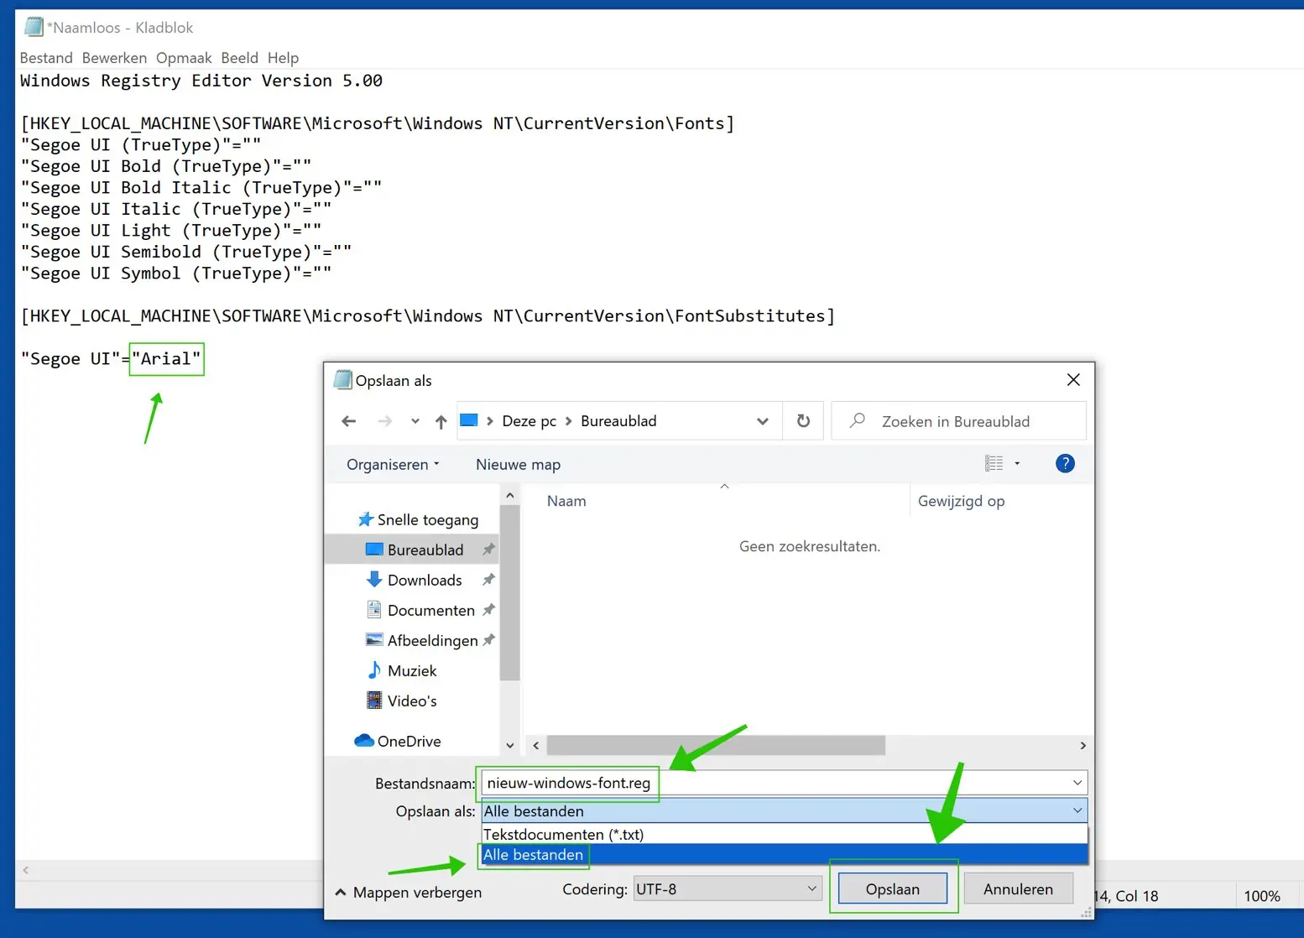This screenshot has width=1304, height=938.
Task: Unpin Bureaublad using its pin icon
Action: 488,550
